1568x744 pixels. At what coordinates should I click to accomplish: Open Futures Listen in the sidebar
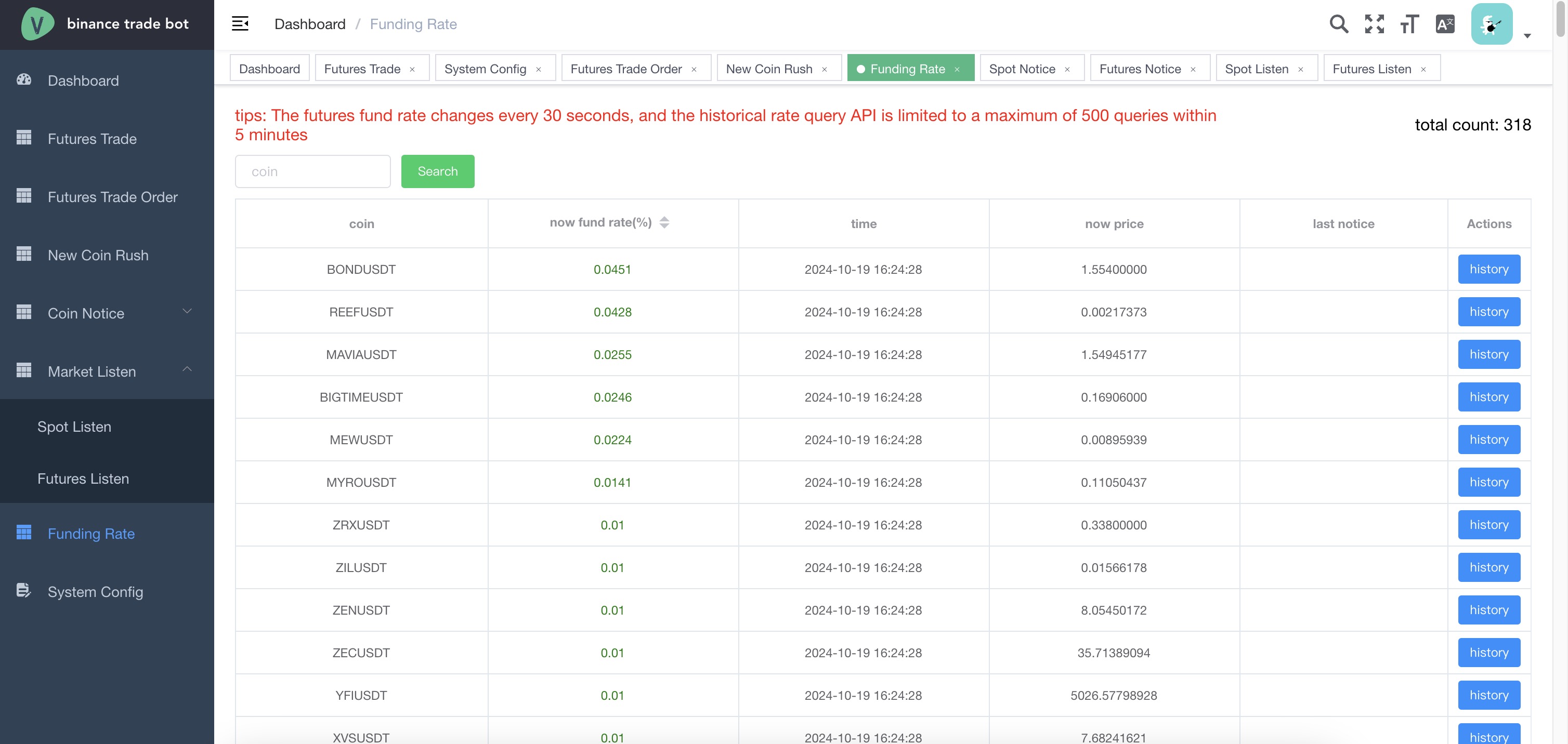click(x=83, y=478)
